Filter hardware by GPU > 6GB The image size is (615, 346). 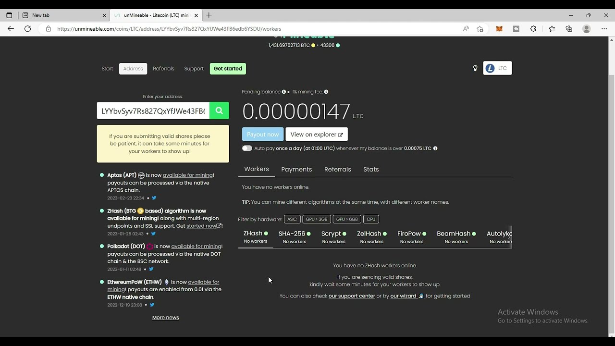347,219
